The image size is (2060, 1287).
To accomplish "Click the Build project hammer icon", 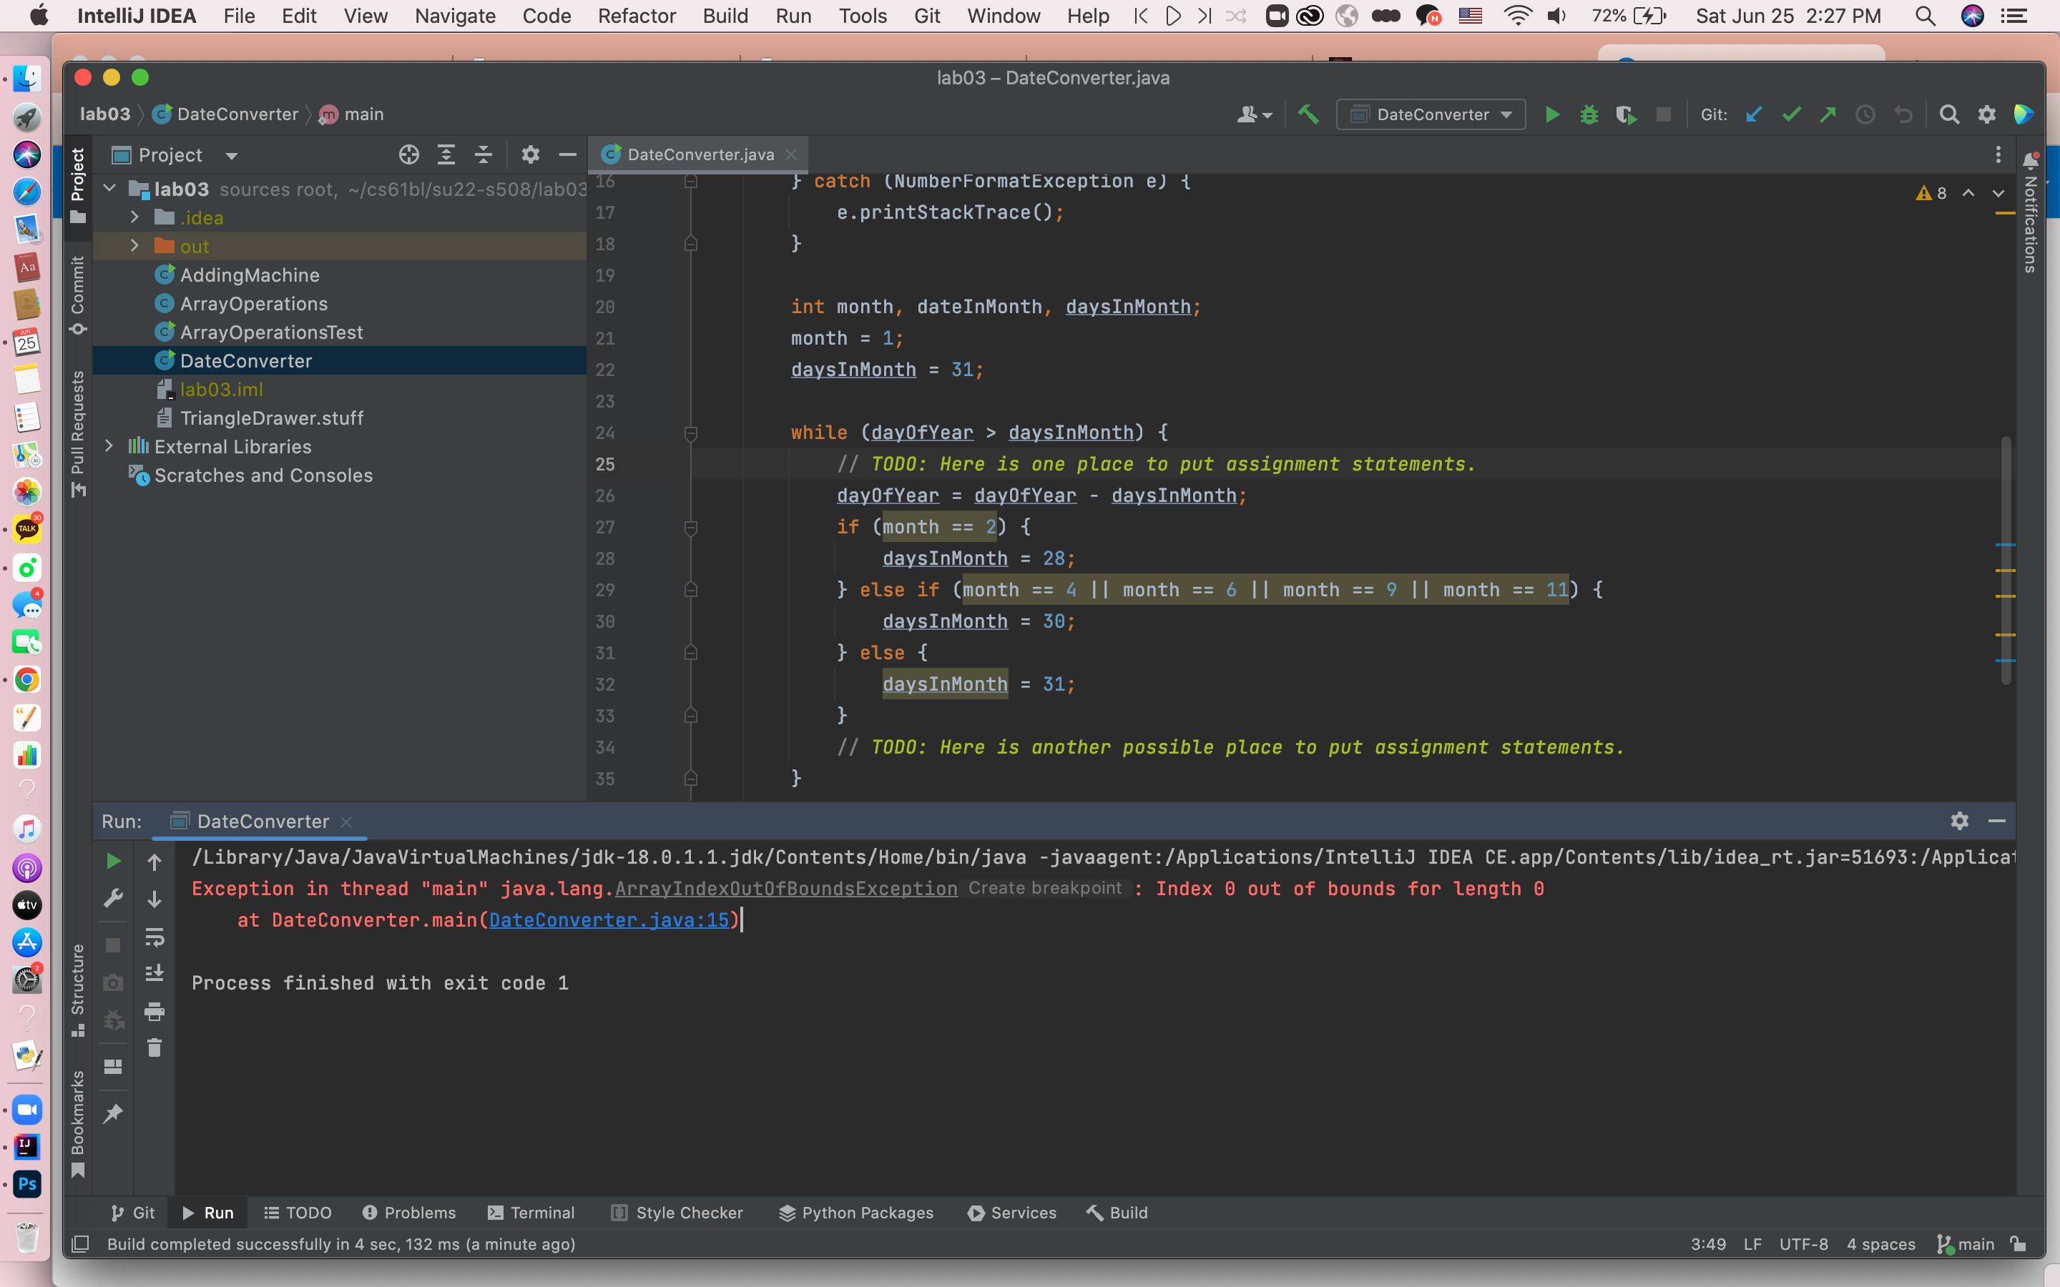I will 1308,114.
